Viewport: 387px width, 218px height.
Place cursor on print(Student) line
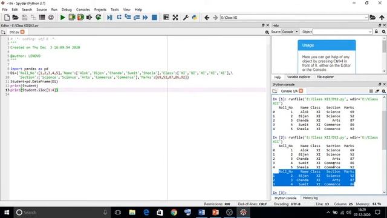tap(24, 86)
